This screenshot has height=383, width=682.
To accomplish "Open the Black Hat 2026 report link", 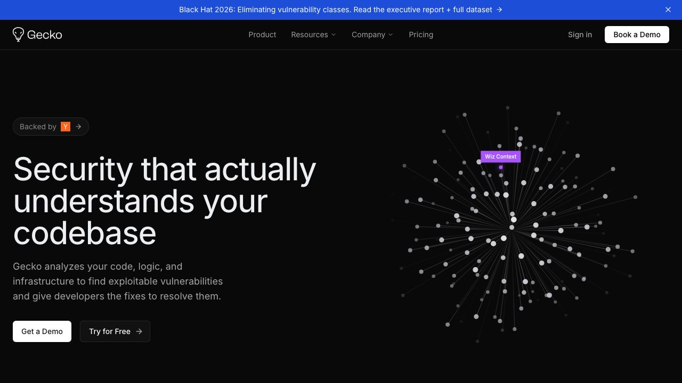I will (341, 10).
